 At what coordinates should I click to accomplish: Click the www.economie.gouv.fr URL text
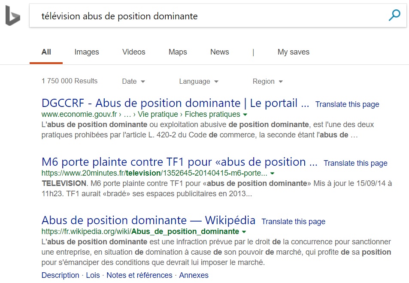(79, 114)
